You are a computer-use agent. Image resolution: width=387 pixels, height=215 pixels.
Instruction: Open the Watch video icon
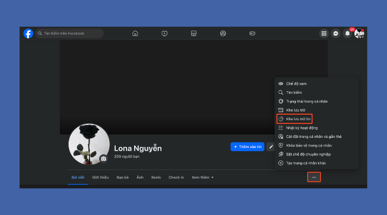[165, 33]
